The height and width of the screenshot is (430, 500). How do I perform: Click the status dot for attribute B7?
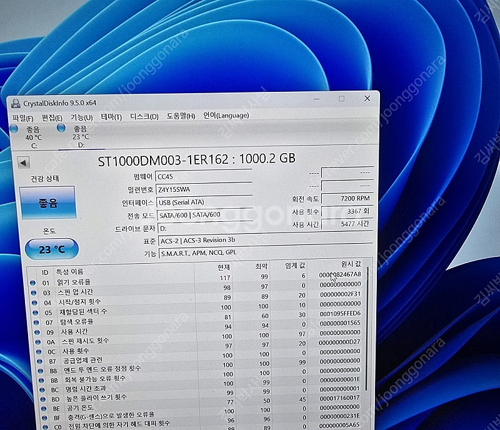pyautogui.click(x=39, y=361)
